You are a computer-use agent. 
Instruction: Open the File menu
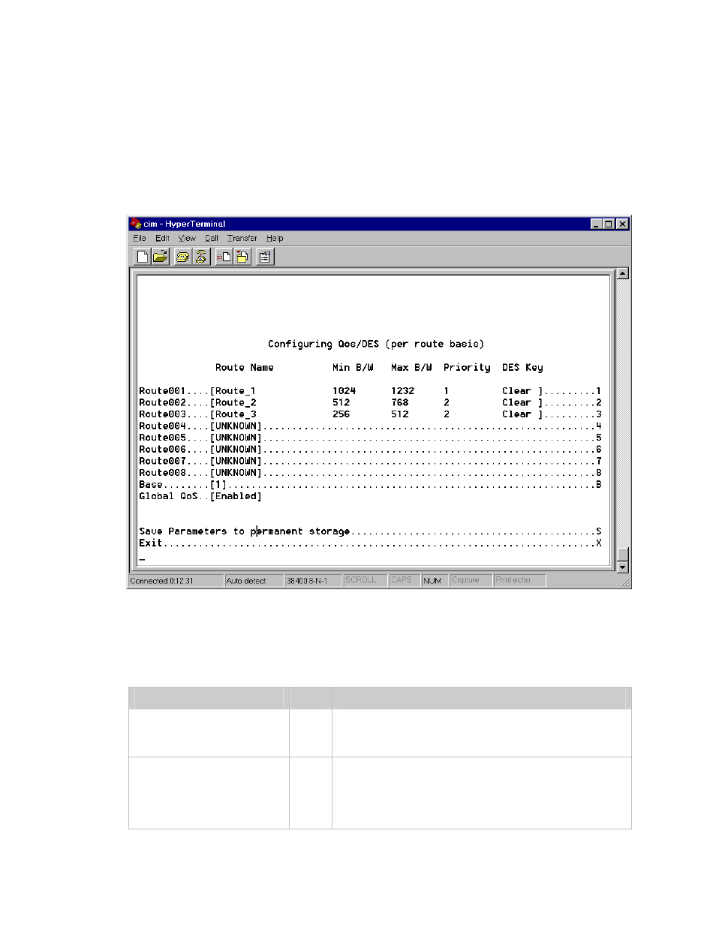pos(140,238)
